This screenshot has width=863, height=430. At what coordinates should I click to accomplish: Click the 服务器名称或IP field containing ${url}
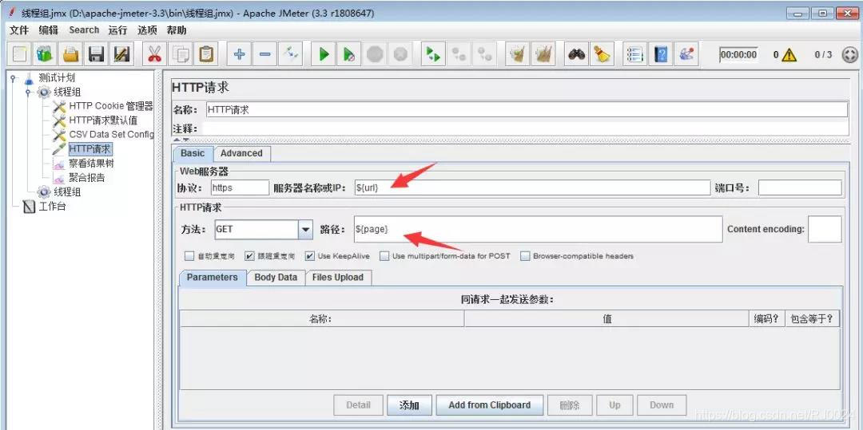click(531, 187)
